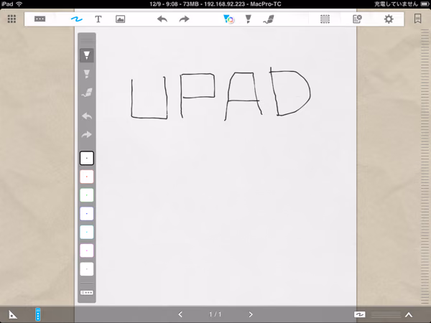Activate the dashed selection tool
This screenshot has width=431, height=323.
click(x=325, y=19)
